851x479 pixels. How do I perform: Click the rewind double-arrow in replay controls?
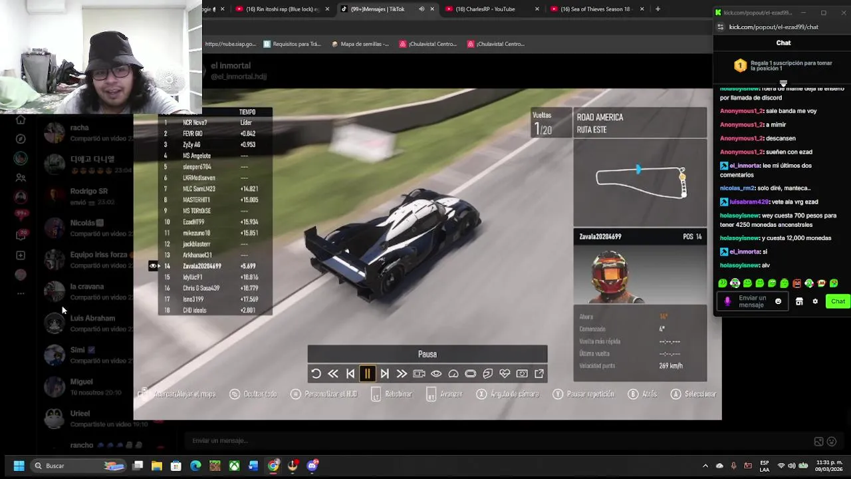[333, 374]
